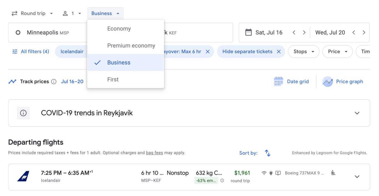Viewport: 379px width, 196px height.
Task: Toggle Track prices for this trip
Action: (34, 81)
